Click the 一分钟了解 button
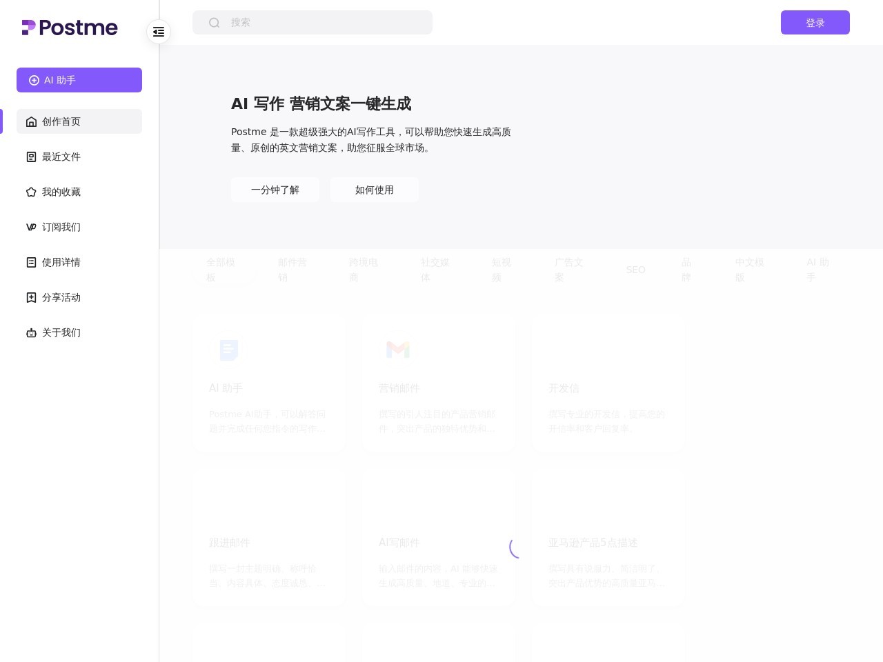Viewport: 883px width, 662px height. click(275, 190)
